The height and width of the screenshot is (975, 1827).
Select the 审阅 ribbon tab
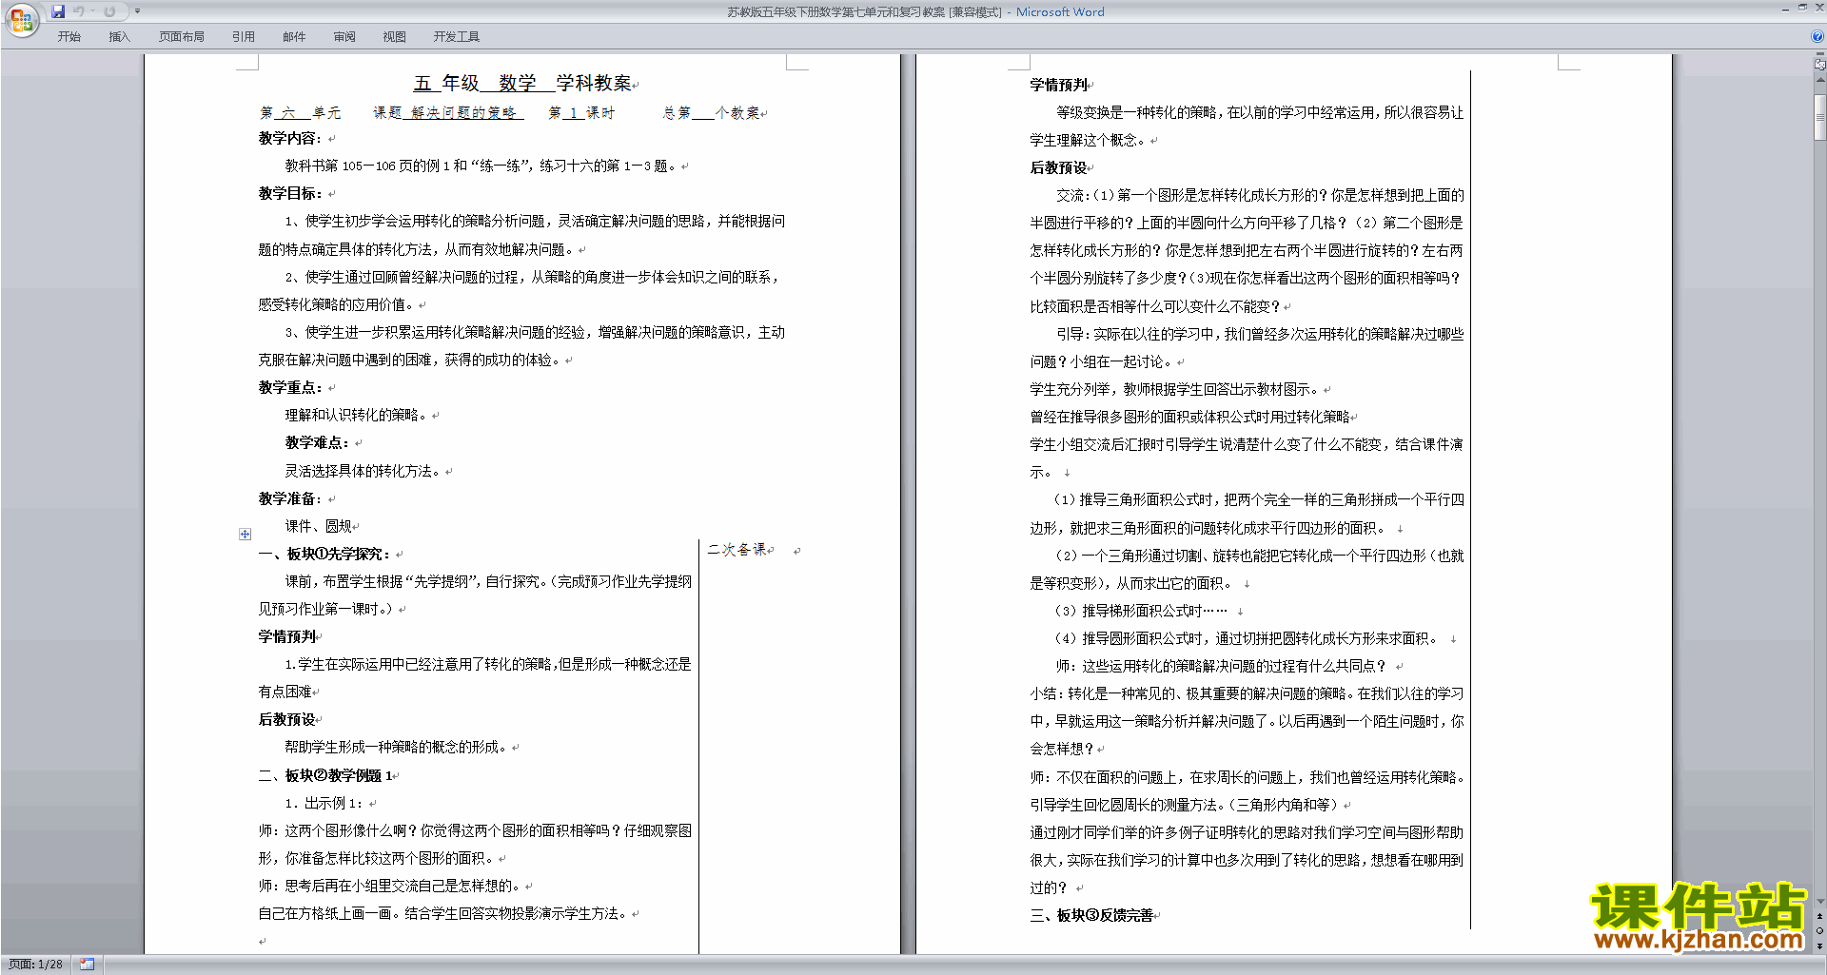pos(344,36)
